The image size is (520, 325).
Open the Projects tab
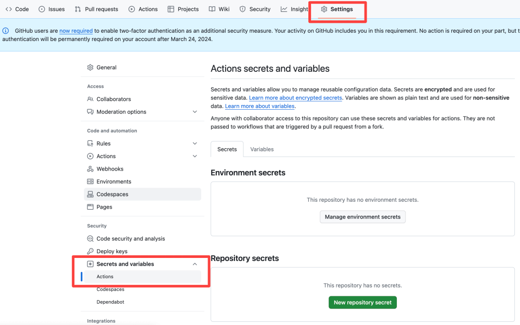(x=183, y=9)
